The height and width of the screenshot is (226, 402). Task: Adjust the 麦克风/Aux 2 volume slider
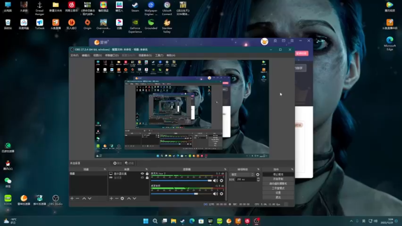pos(181,181)
